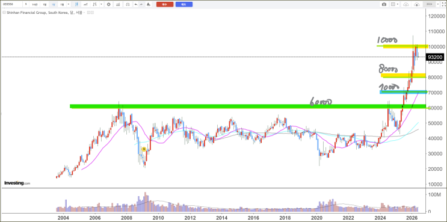Open the indicators line-chart icon
447x222 pixels.
click(85, 4)
